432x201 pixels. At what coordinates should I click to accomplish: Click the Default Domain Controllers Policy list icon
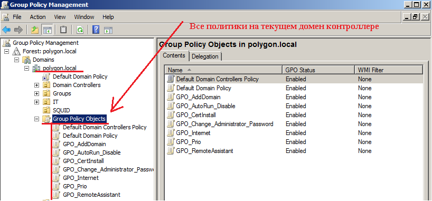click(171, 79)
